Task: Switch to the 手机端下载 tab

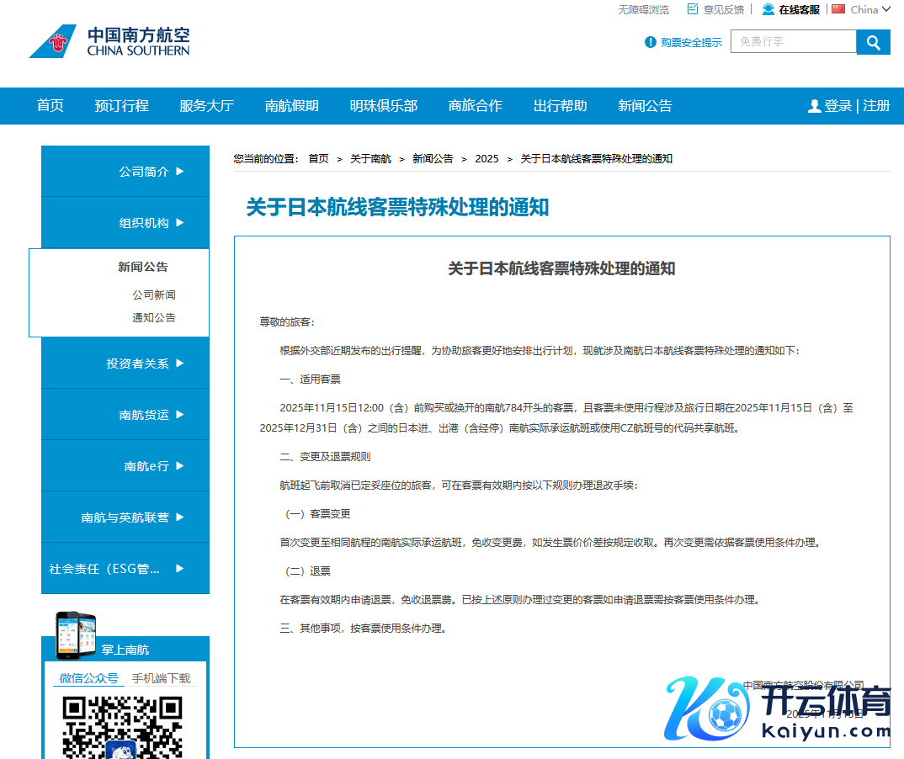Action: click(x=161, y=678)
